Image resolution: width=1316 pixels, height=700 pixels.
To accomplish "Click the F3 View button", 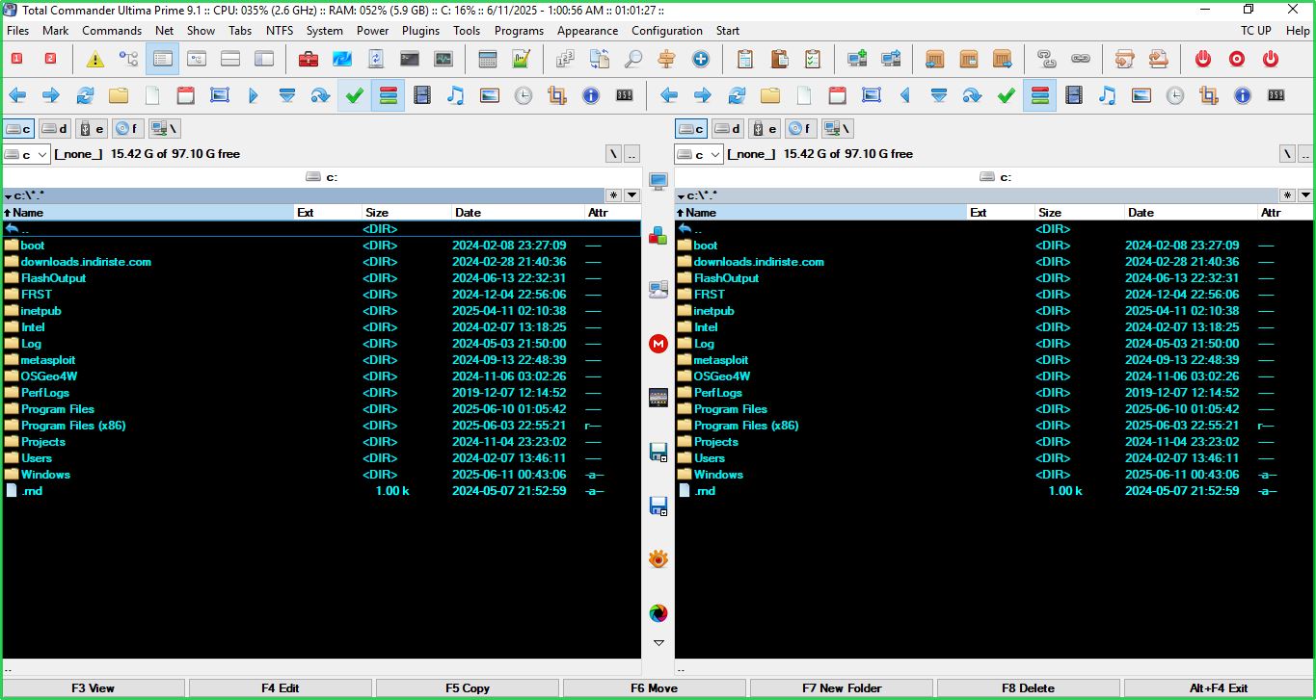I will point(93,688).
